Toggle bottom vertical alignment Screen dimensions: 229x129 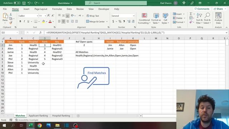tap(68, 16)
